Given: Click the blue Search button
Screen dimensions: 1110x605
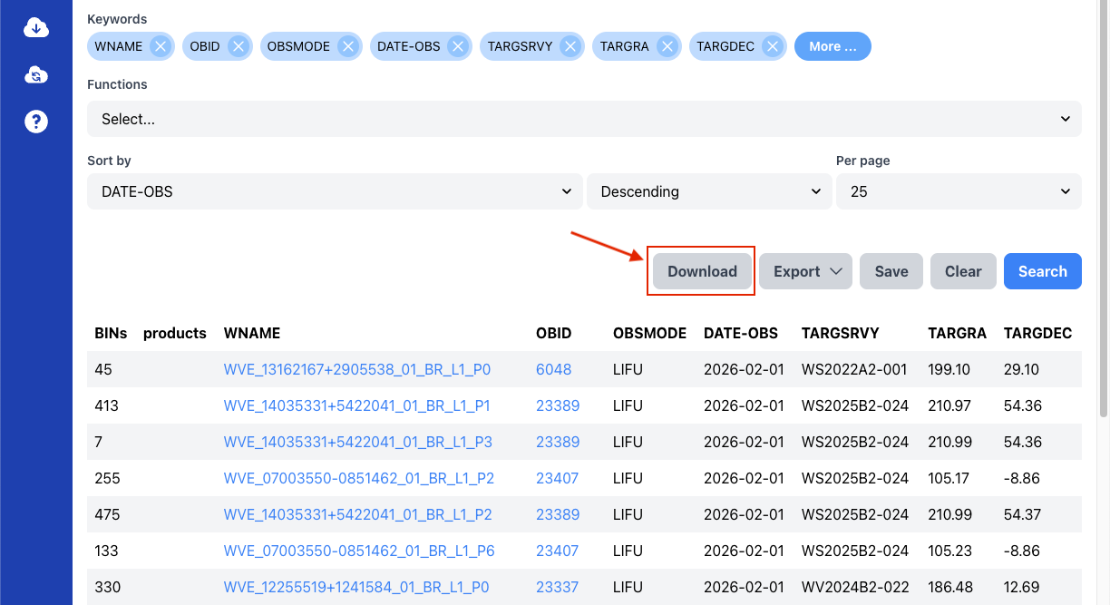Looking at the screenshot, I should [1043, 271].
